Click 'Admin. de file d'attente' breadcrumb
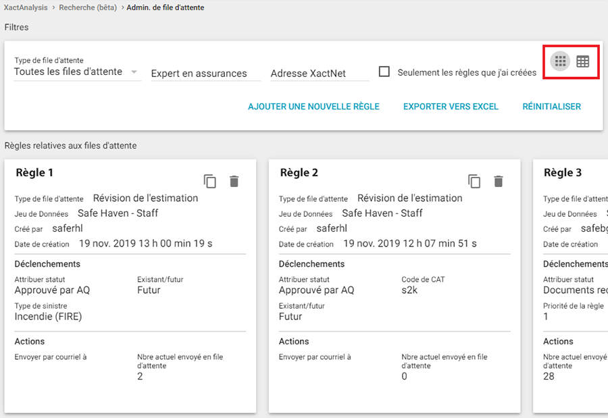This screenshot has height=418, width=608. [x=166, y=8]
